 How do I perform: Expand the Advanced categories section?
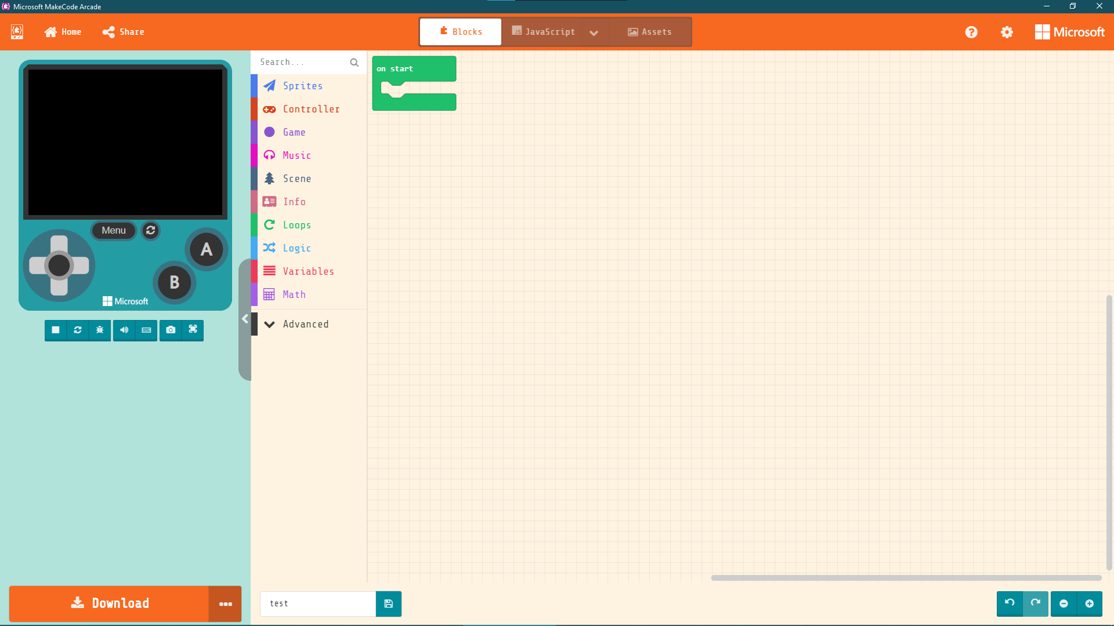point(309,324)
